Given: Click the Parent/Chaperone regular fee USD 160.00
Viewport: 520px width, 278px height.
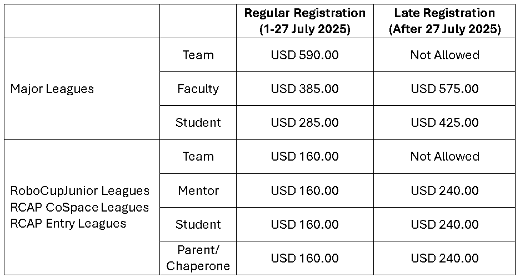Looking at the screenshot, I should (304, 258).
